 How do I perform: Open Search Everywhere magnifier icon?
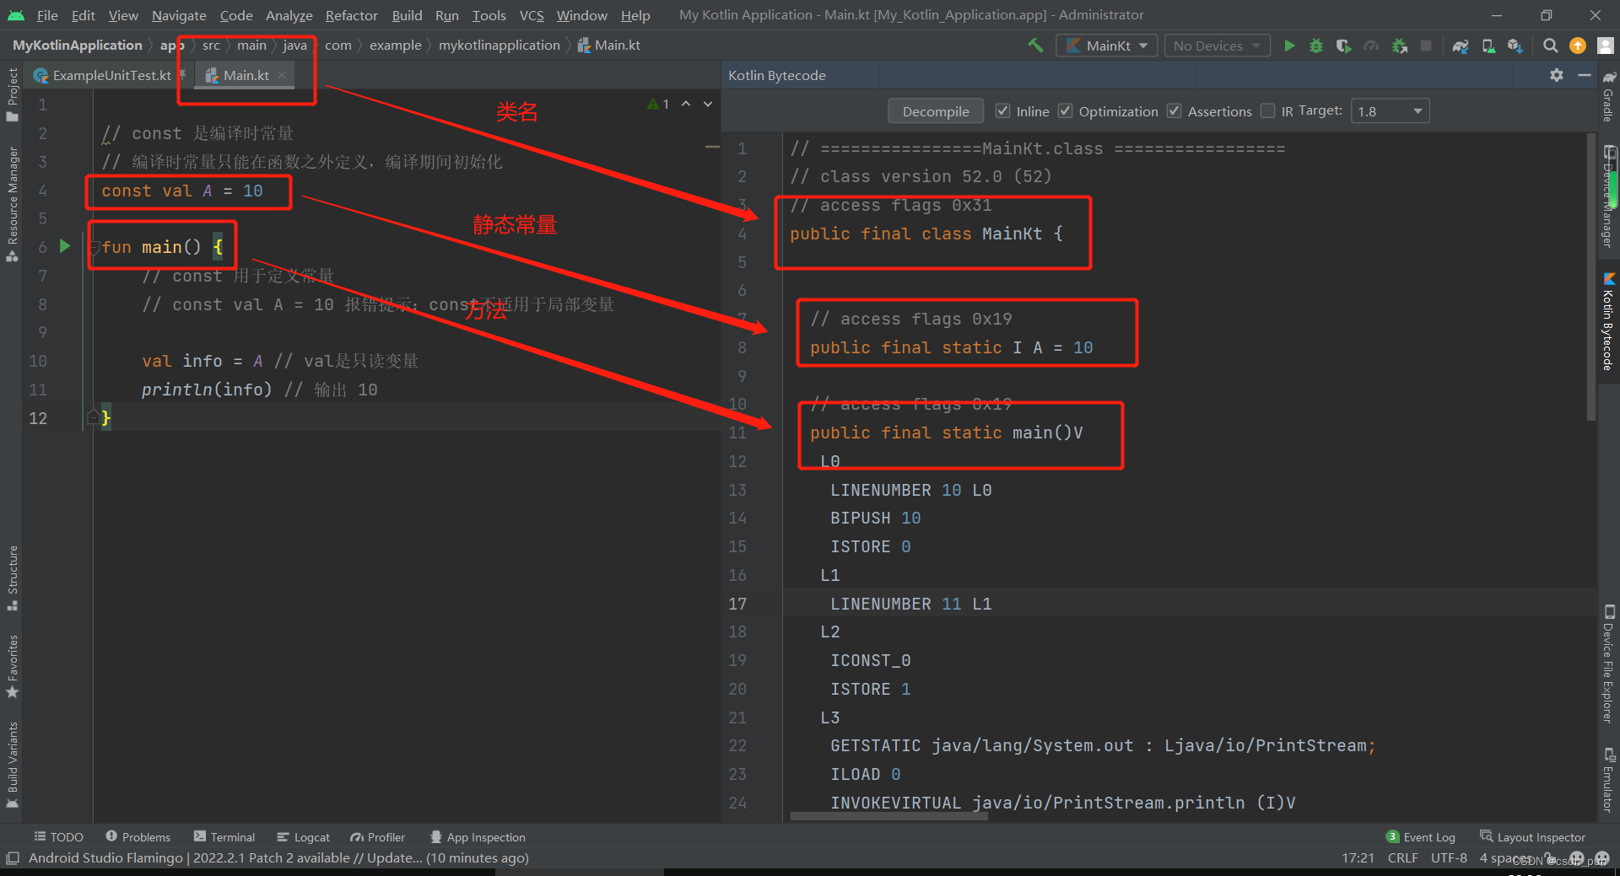click(1550, 46)
